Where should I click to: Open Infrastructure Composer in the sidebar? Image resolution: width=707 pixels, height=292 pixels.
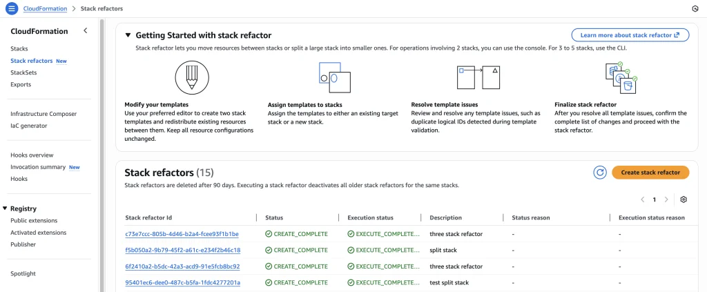point(43,114)
